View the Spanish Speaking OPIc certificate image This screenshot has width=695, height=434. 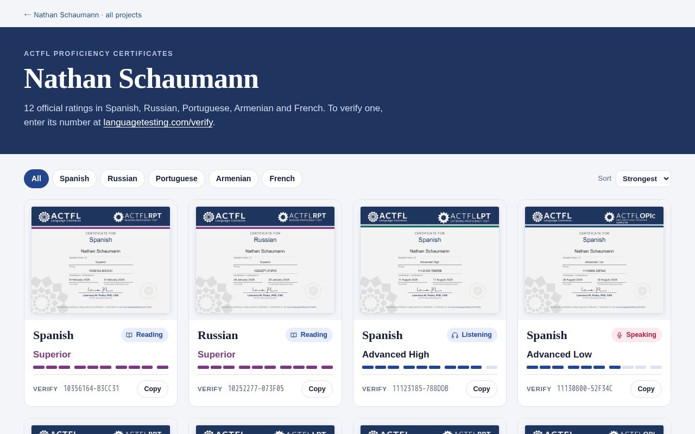coord(594,260)
